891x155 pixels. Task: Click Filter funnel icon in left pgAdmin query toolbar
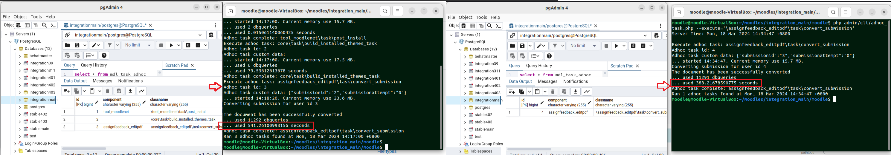click(x=109, y=45)
